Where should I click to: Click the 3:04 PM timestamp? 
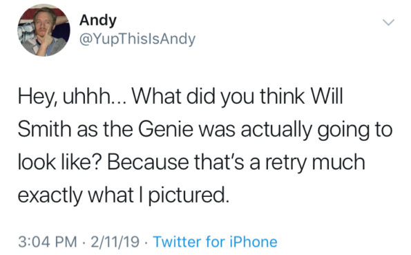click(x=48, y=242)
